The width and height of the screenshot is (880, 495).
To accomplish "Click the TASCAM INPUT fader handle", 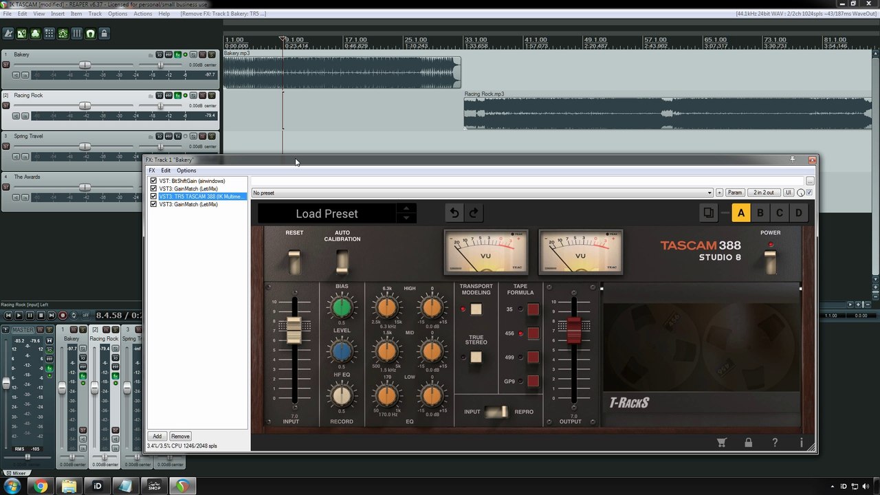I will tap(294, 330).
